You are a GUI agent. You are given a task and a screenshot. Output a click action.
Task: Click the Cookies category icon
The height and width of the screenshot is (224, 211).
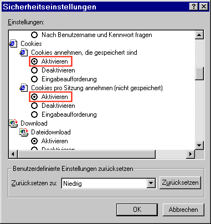coord(13,44)
